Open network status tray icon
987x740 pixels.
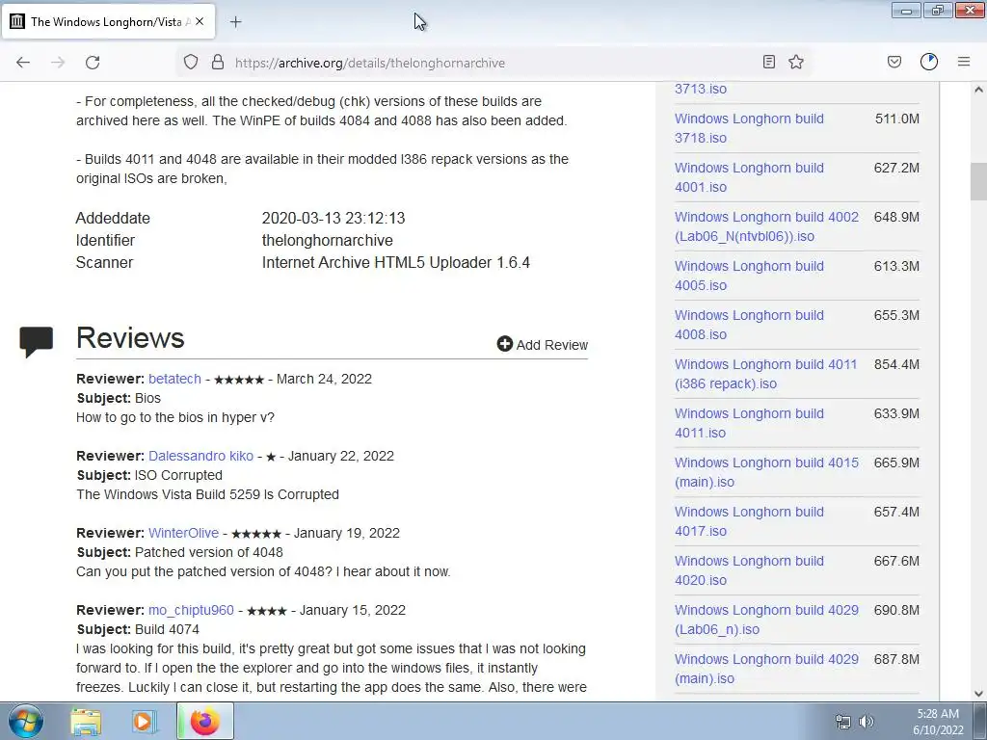[842, 722]
